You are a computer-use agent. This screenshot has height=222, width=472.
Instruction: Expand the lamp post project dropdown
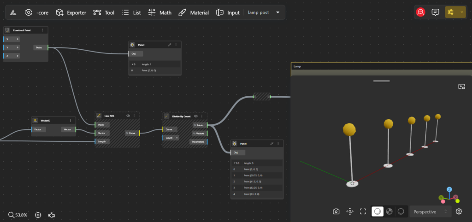pos(277,12)
